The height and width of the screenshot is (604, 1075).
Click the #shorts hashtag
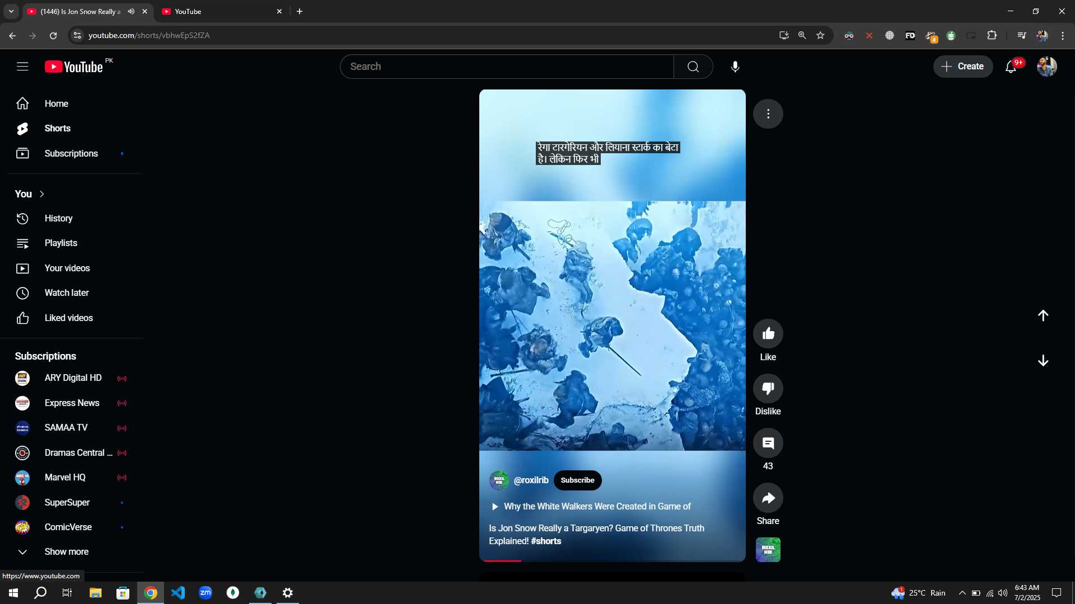[x=546, y=541]
